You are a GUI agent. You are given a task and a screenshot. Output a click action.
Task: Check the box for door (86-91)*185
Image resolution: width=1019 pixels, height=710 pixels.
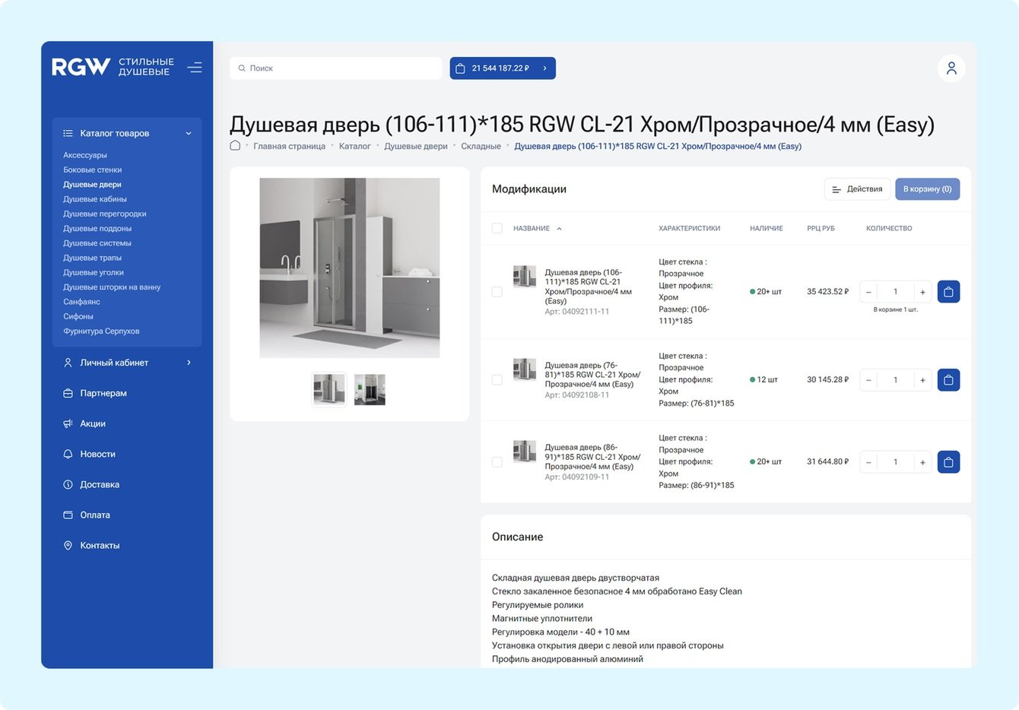click(x=497, y=462)
